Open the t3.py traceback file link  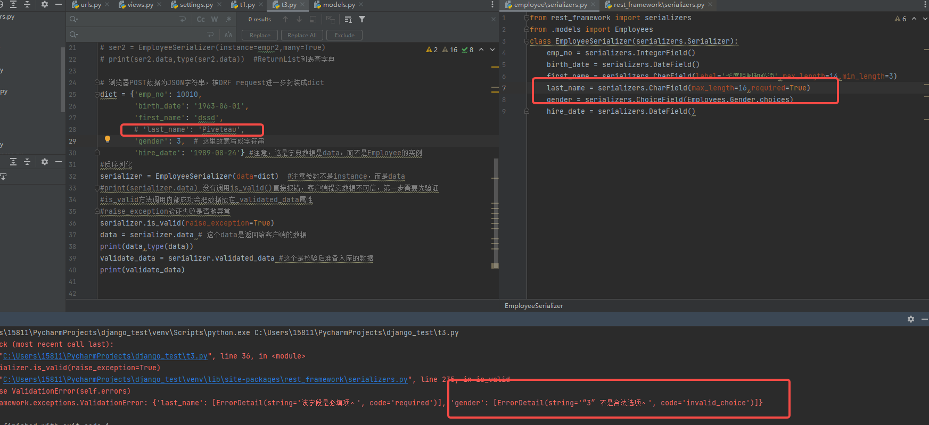[x=105, y=356]
